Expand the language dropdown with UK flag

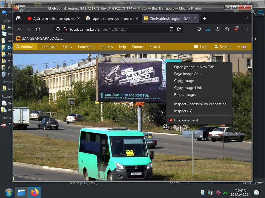pos(242,47)
